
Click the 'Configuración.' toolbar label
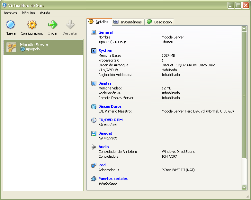32,33
